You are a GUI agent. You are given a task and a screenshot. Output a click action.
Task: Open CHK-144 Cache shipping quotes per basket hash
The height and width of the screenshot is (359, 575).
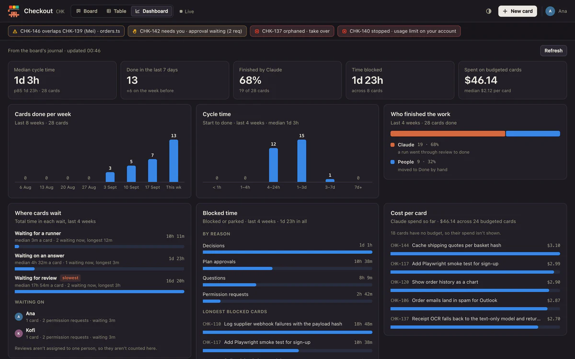475,248
